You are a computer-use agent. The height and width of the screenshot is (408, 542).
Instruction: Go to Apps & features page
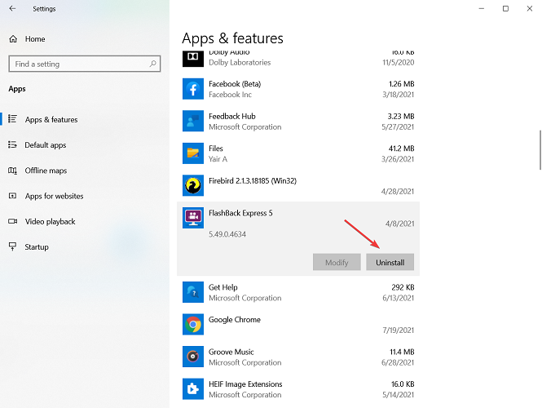click(51, 119)
